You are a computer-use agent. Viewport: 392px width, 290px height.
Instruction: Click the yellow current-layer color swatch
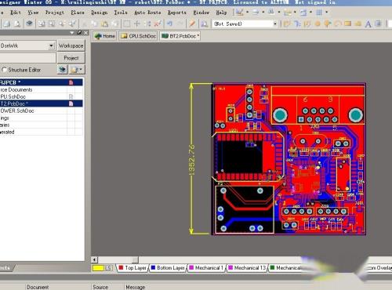point(99,268)
